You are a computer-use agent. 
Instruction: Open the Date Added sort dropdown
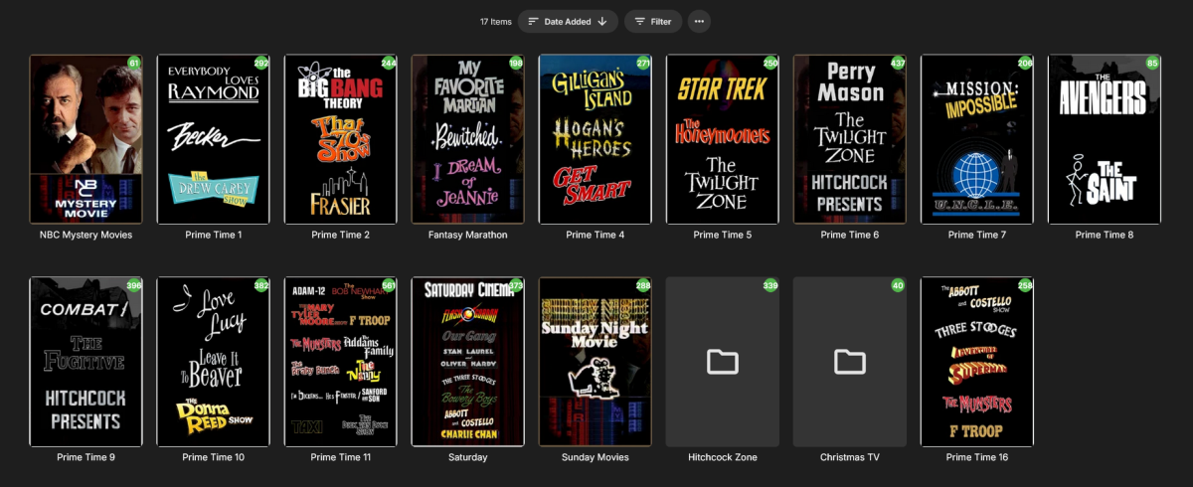coord(568,21)
